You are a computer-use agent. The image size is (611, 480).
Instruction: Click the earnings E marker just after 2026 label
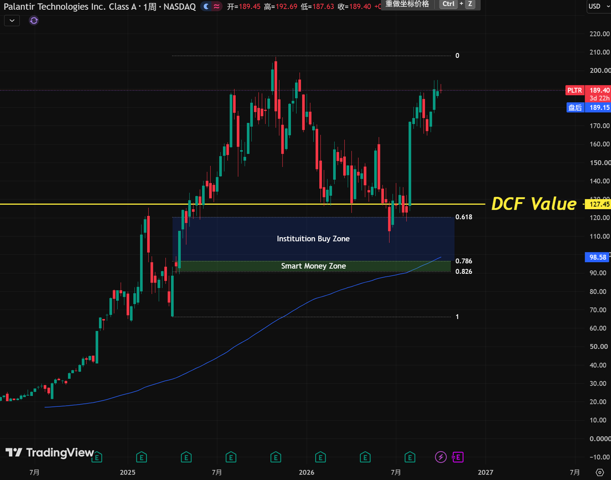click(x=320, y=457)
